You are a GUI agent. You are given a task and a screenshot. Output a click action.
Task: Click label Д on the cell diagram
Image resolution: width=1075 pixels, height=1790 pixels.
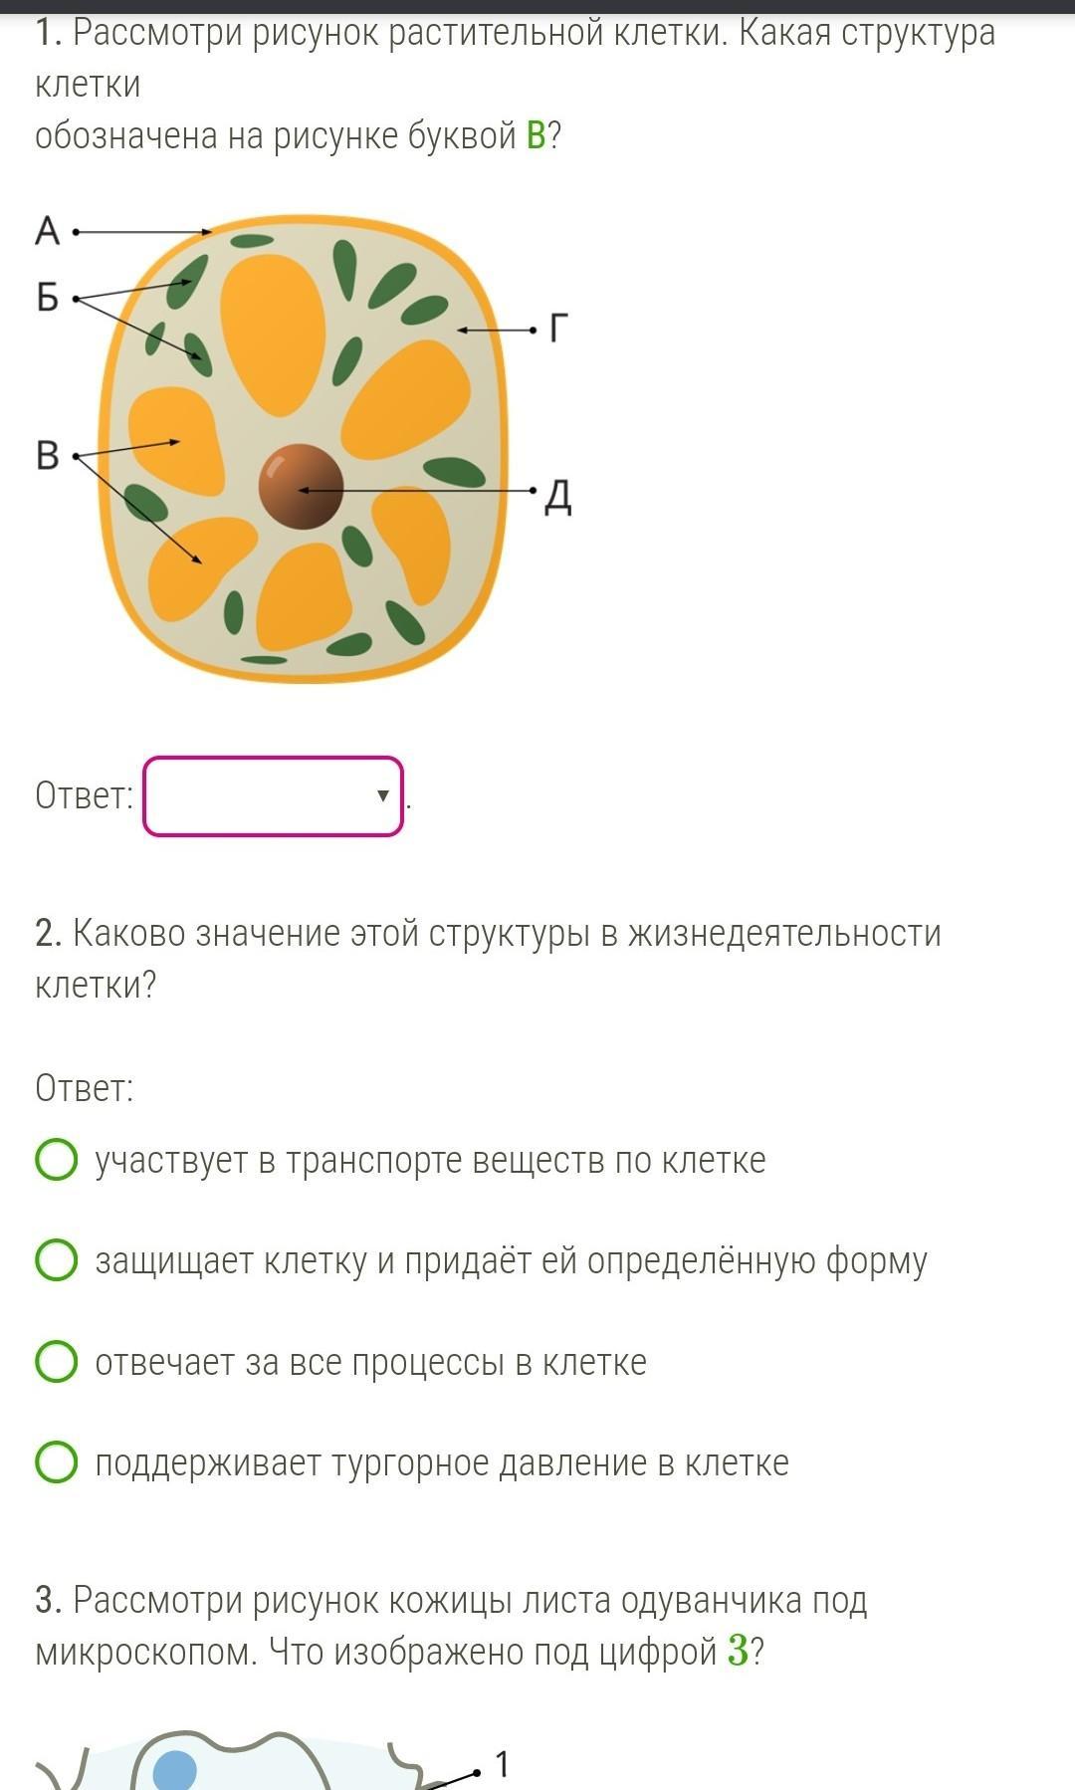point(558,496)
